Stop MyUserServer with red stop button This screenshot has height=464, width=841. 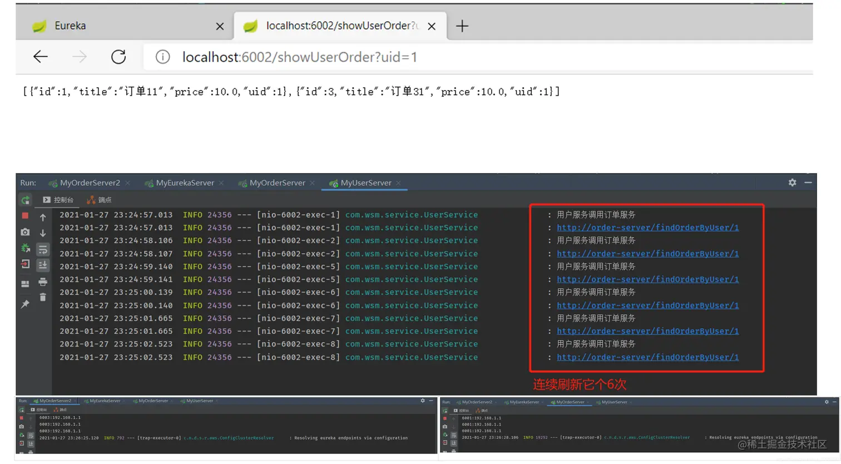(25, 215)
